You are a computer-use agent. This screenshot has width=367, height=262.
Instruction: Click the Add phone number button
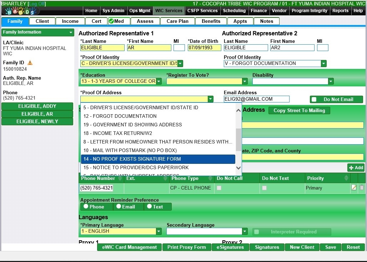pos(356,168)
